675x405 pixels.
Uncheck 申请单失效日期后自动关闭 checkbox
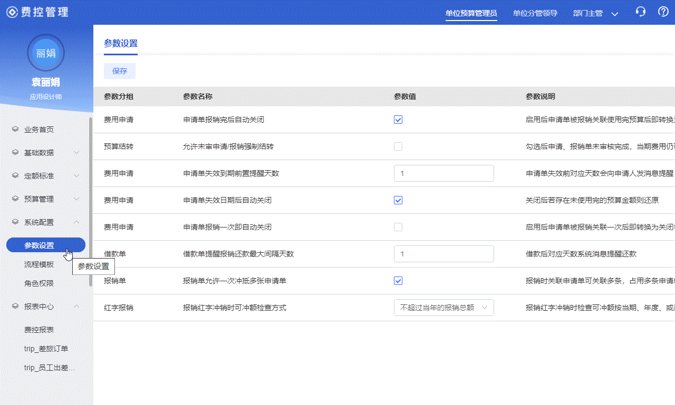(398, 200)
